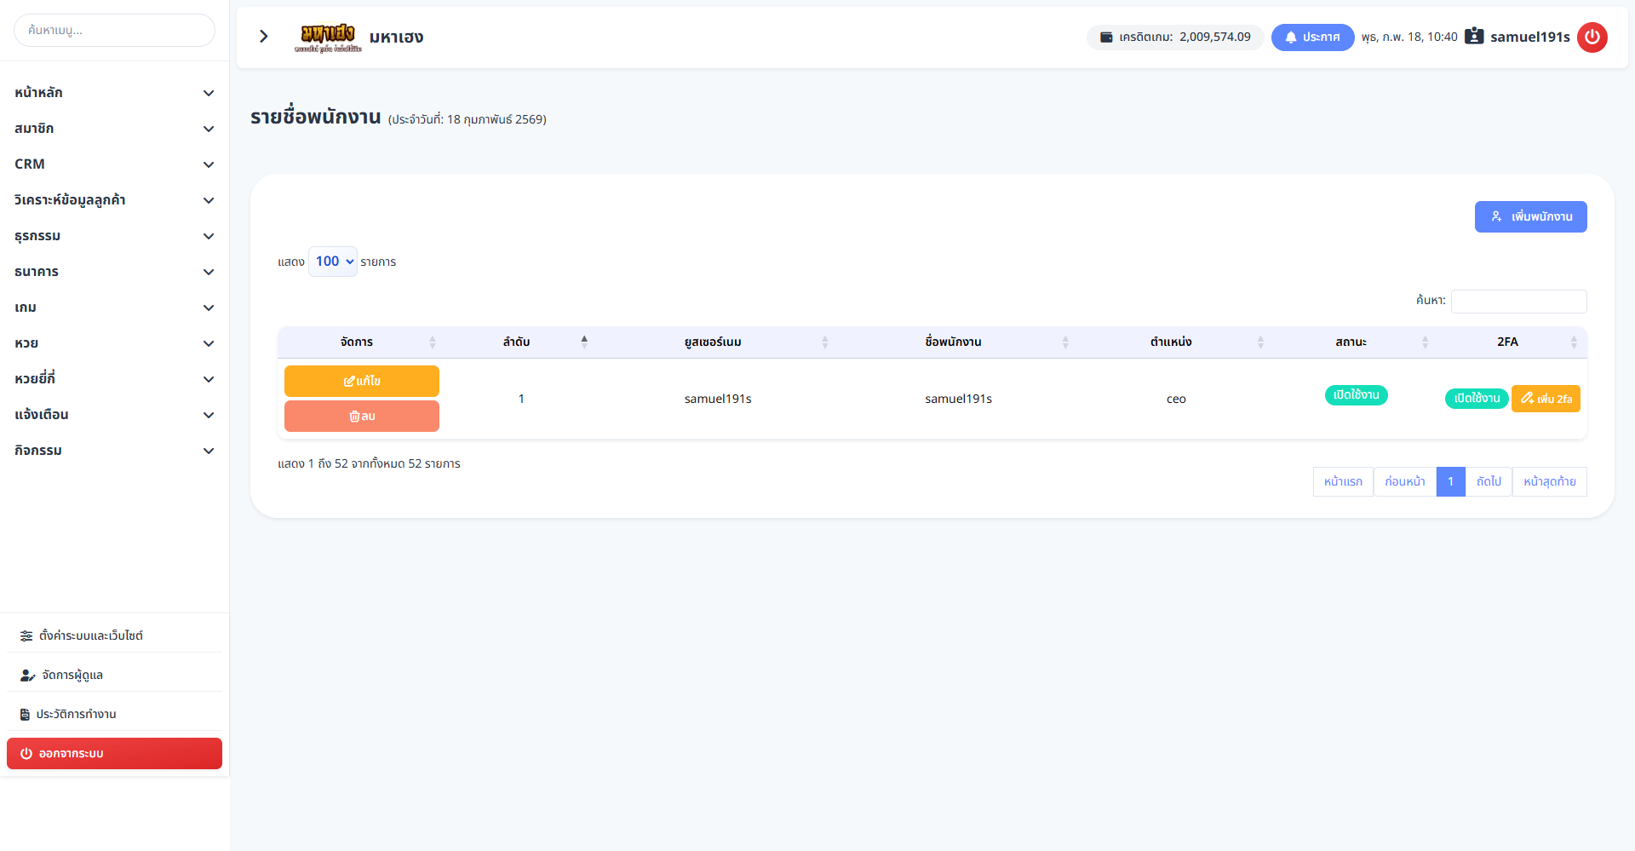Viewport: 1635px width, 851px height.
Task: Click the red power icon in header
Action: tap(1592, 37)
